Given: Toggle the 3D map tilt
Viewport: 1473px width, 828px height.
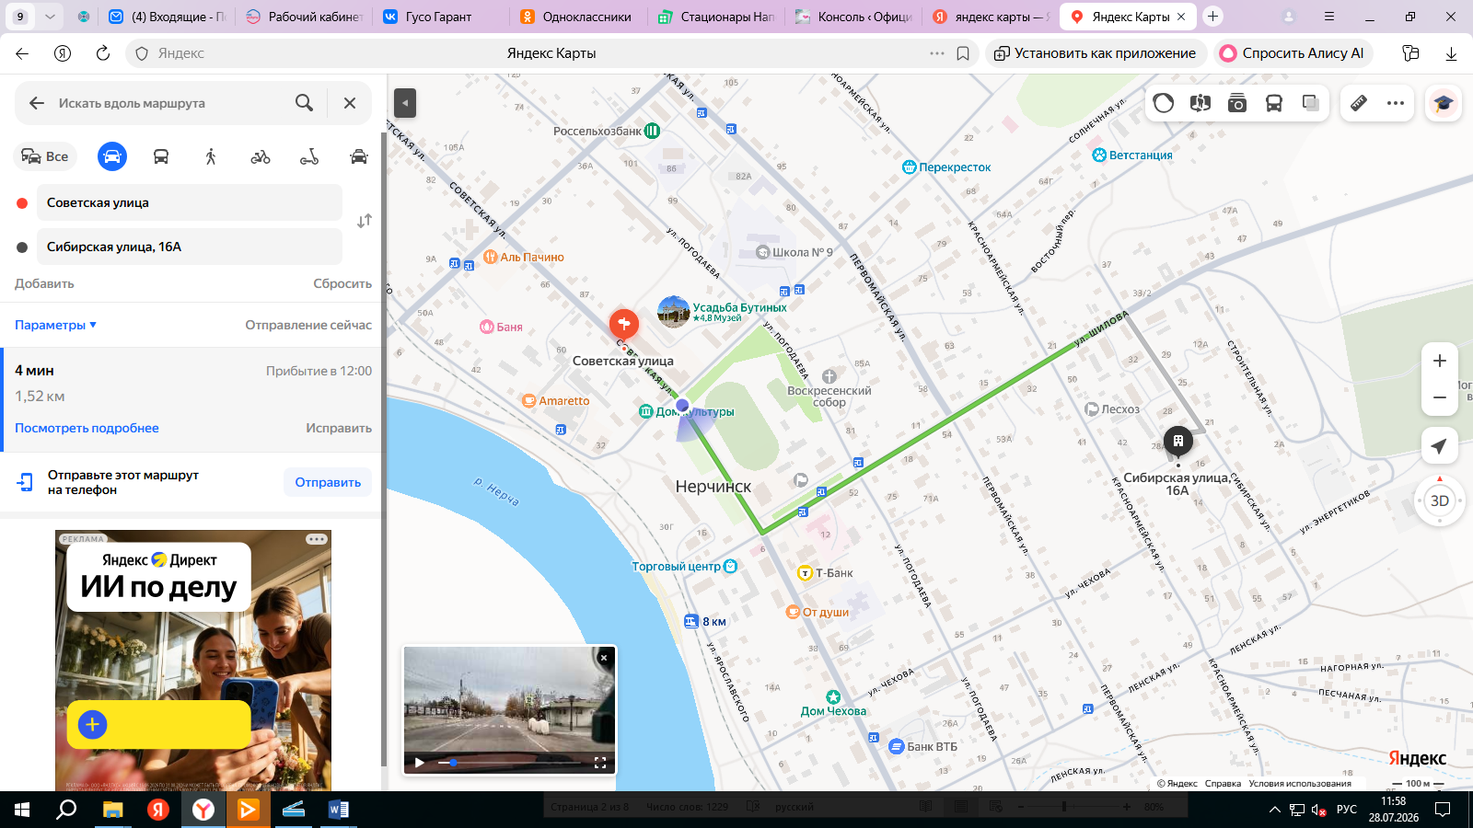Looking at the screenshot, I should (1440, 501).
